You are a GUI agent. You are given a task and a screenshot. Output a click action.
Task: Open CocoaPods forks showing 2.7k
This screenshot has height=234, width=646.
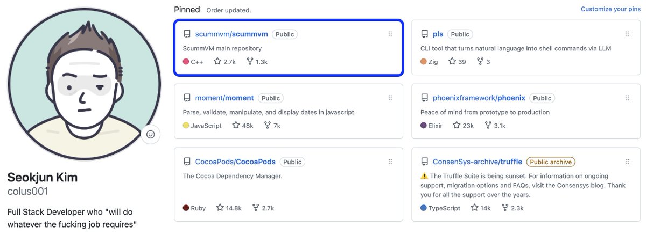[x=263, y=208]
